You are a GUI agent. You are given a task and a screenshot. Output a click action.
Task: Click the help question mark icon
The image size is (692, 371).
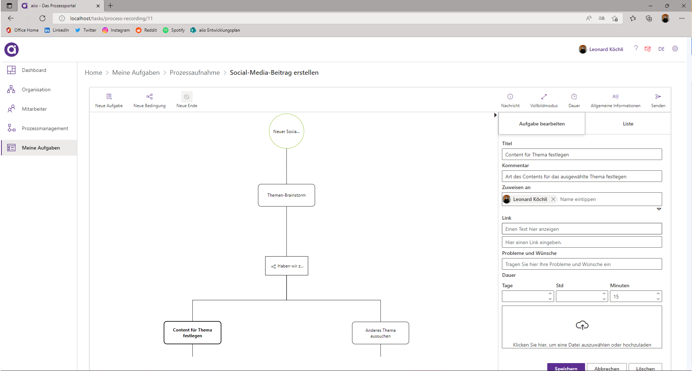[636, 49]
